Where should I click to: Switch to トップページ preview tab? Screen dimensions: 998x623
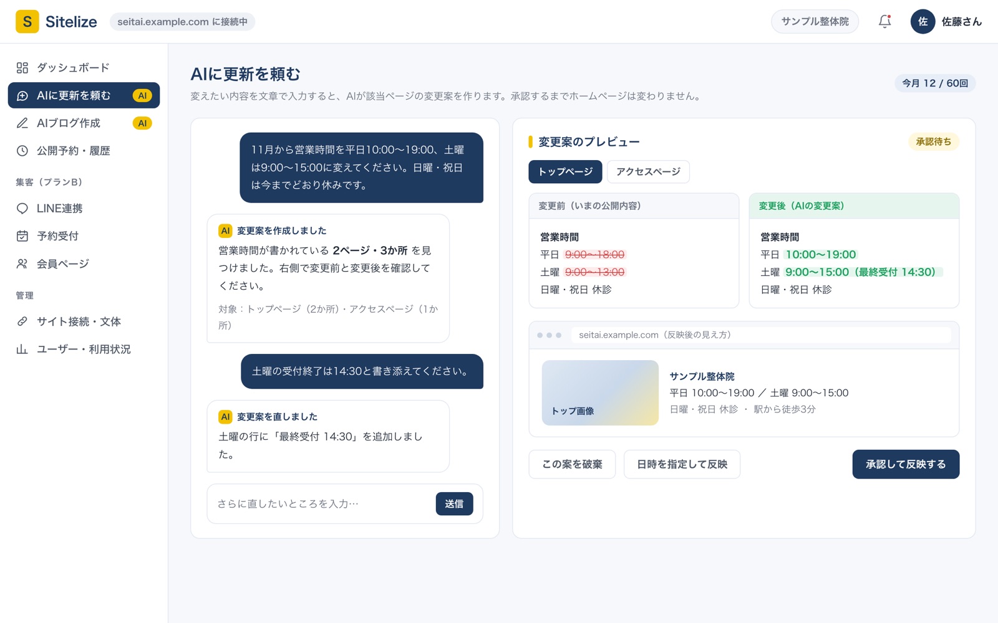point(565,172)
